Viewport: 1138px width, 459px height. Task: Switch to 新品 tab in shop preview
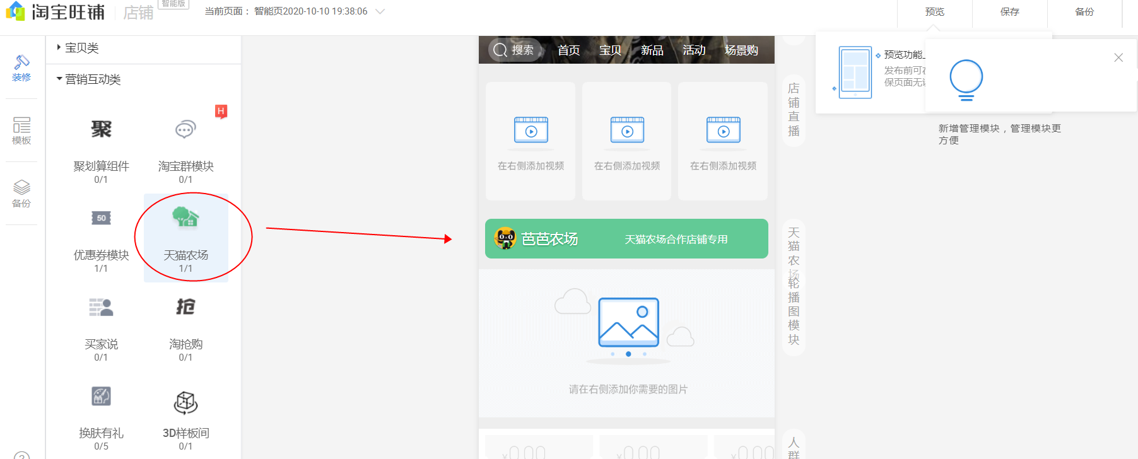pos(652,50)
